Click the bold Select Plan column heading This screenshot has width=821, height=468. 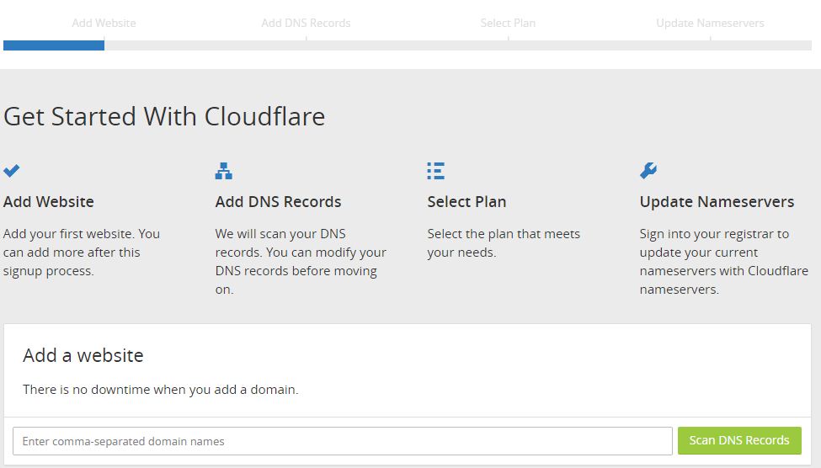[x=466, y=202]
